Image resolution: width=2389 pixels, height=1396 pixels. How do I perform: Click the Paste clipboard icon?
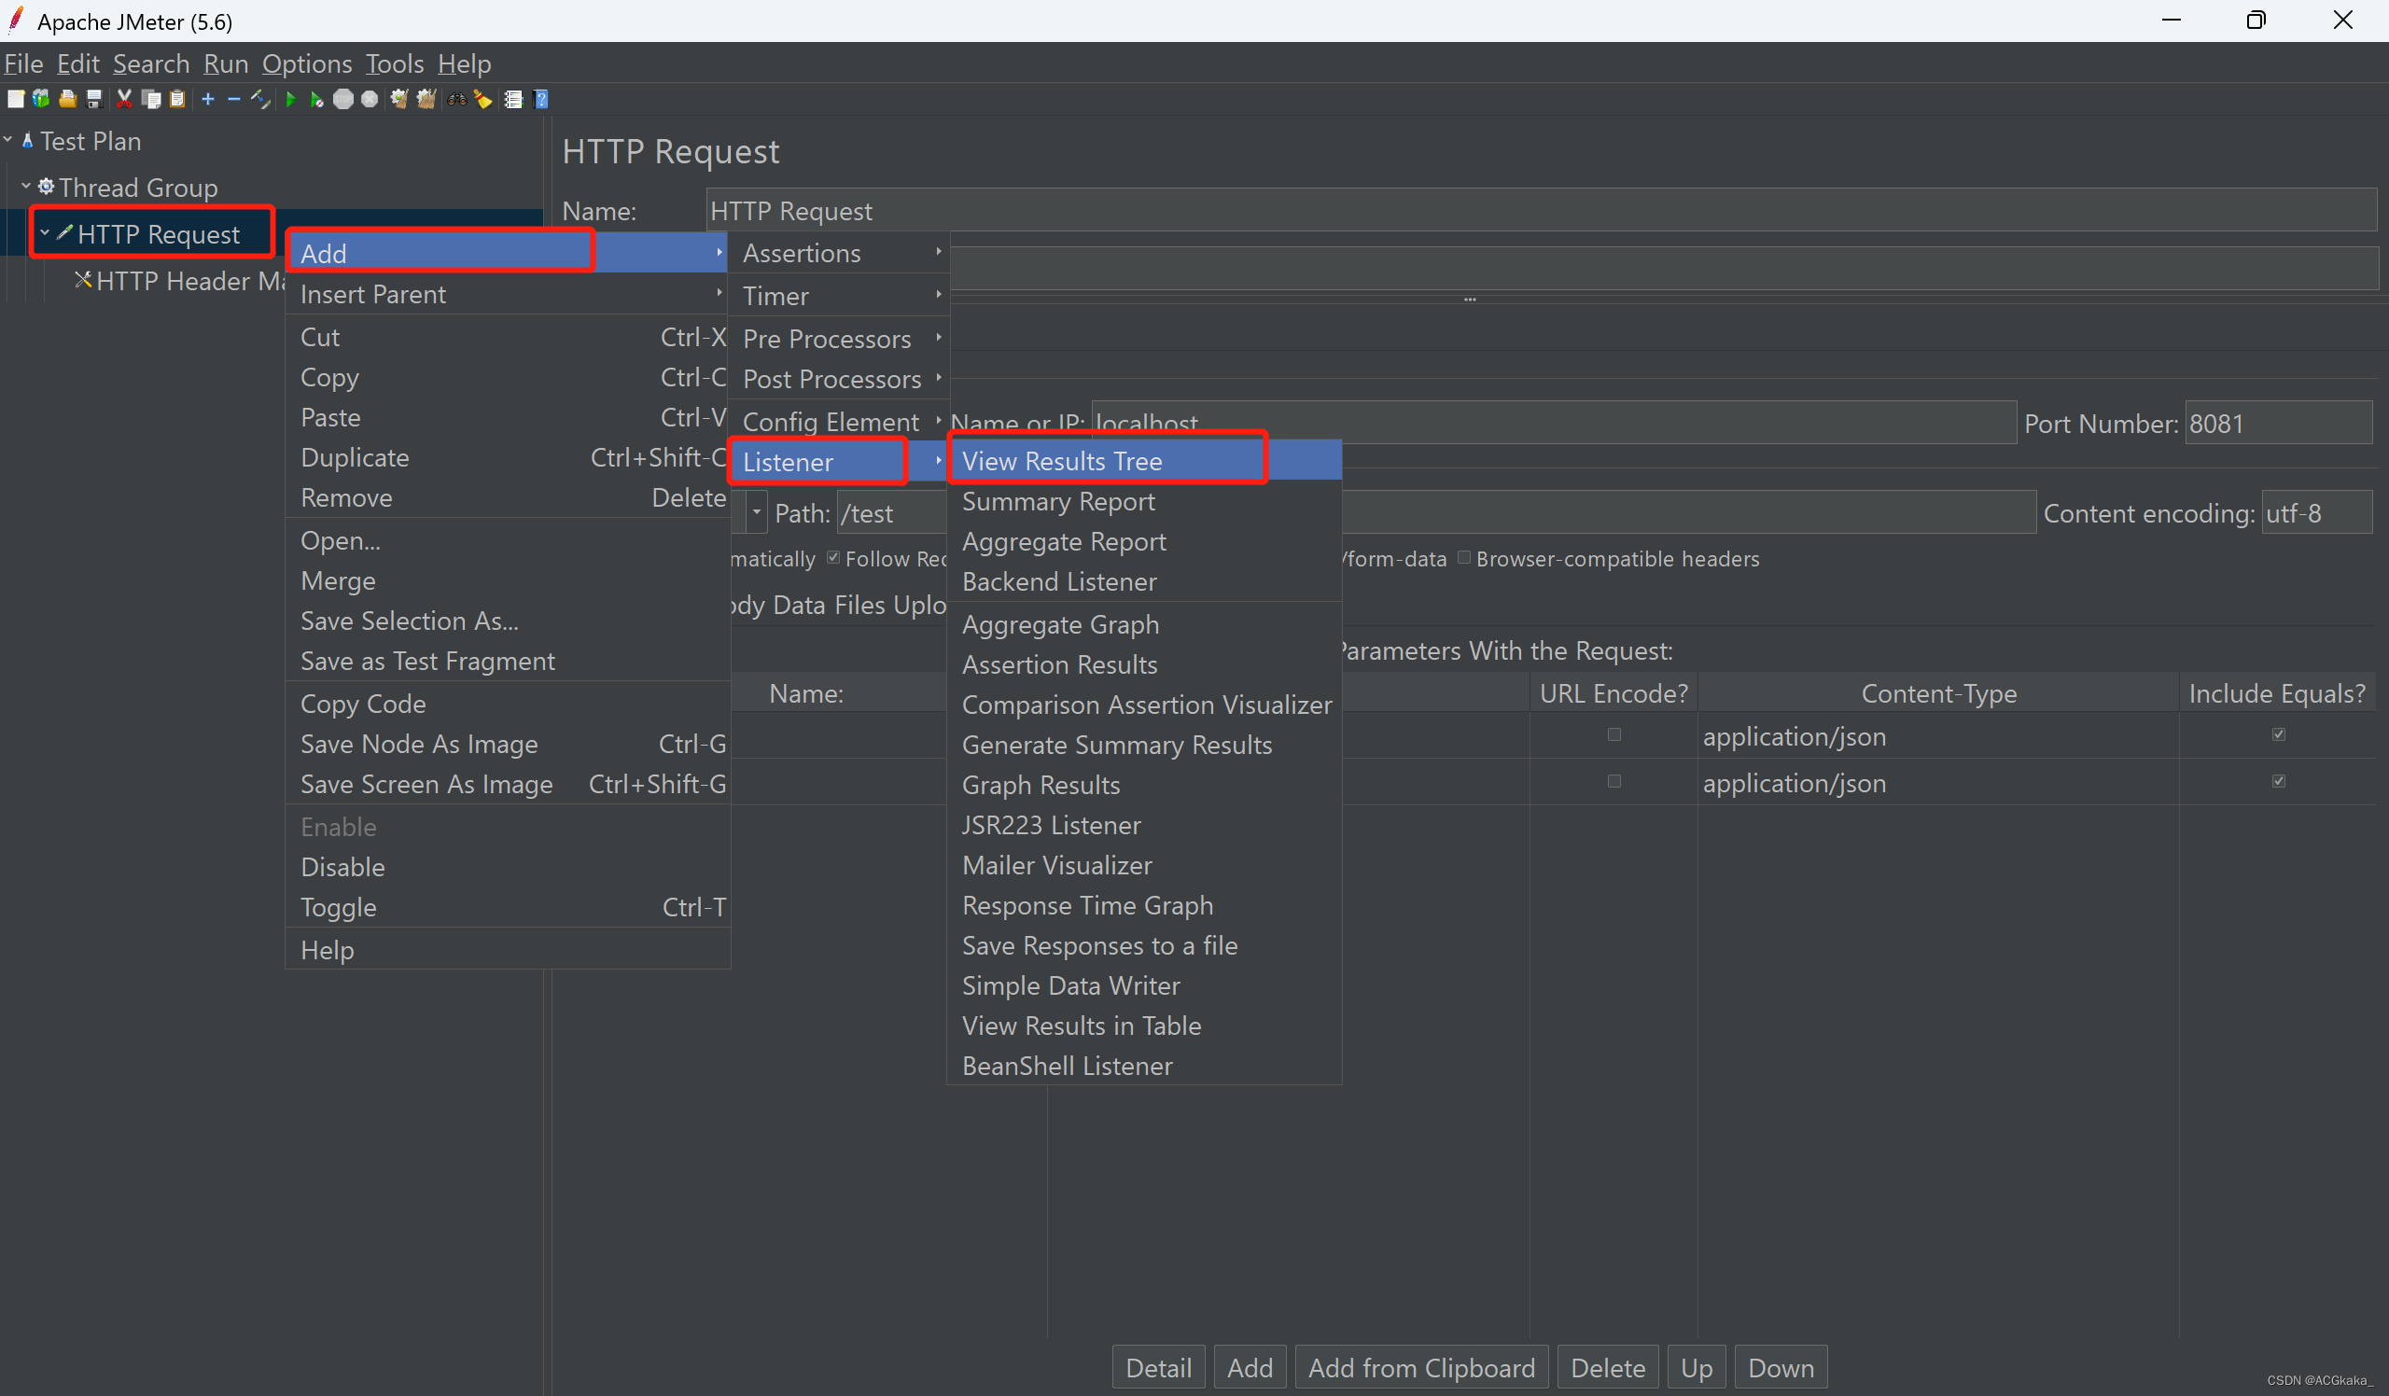tap(177, 99)
